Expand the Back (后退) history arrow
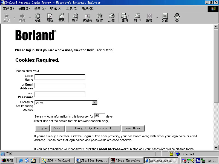 coord(15,18)
